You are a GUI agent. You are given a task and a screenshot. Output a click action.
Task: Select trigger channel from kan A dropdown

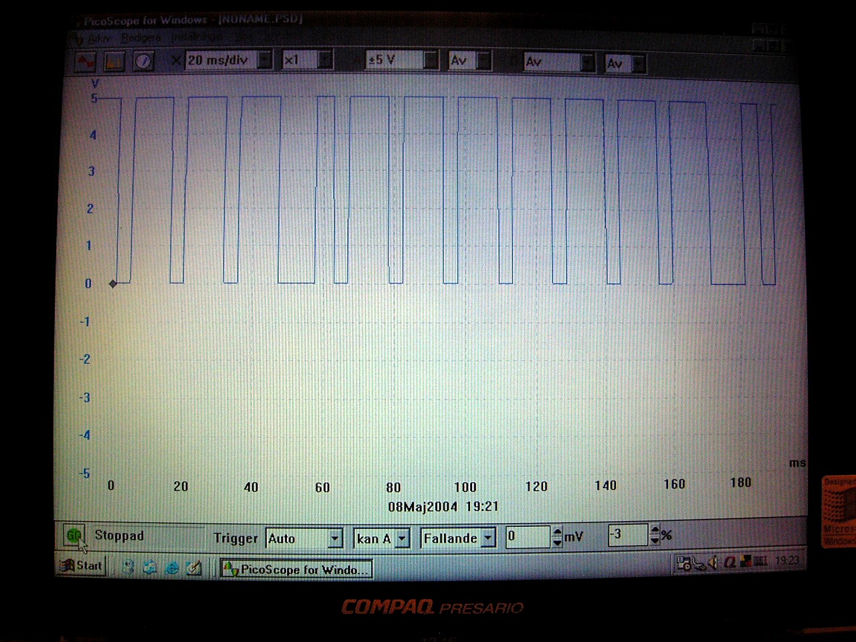pos(402,538)
